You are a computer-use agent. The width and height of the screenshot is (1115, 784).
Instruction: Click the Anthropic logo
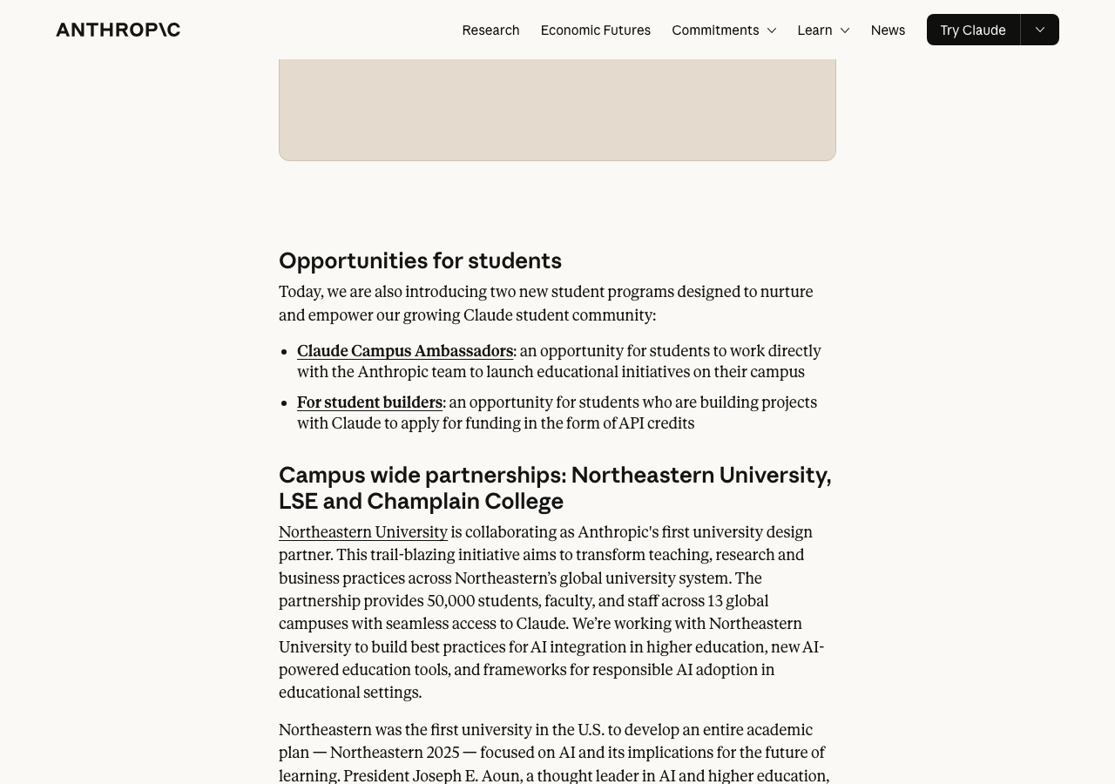[x=118, y=30]
